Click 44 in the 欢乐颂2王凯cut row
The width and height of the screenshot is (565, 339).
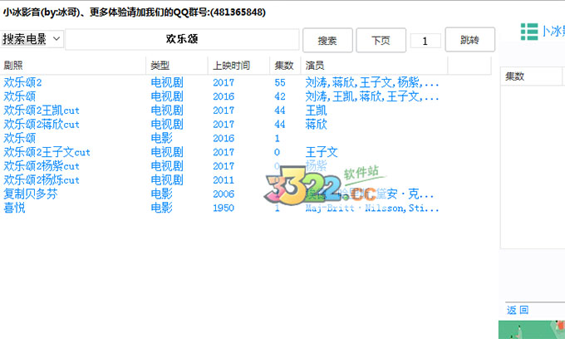click(280, 111)
